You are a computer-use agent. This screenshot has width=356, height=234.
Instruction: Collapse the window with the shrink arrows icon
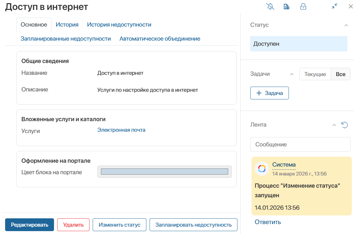coord(335,6)
